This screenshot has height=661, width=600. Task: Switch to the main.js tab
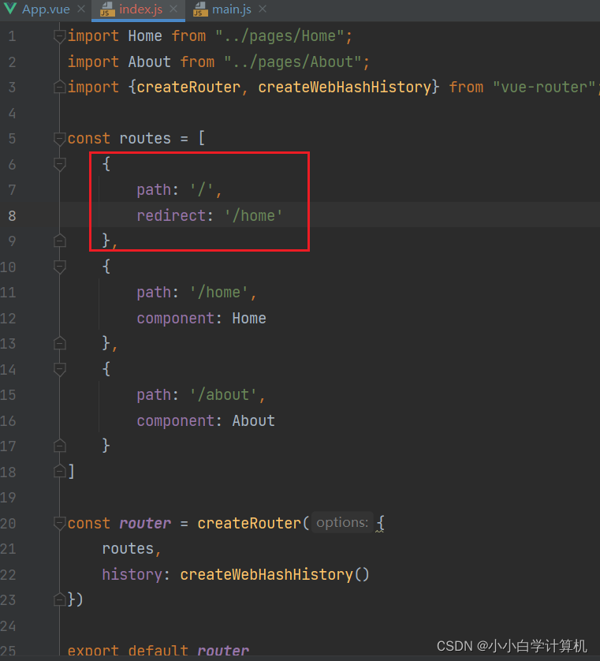231,9
